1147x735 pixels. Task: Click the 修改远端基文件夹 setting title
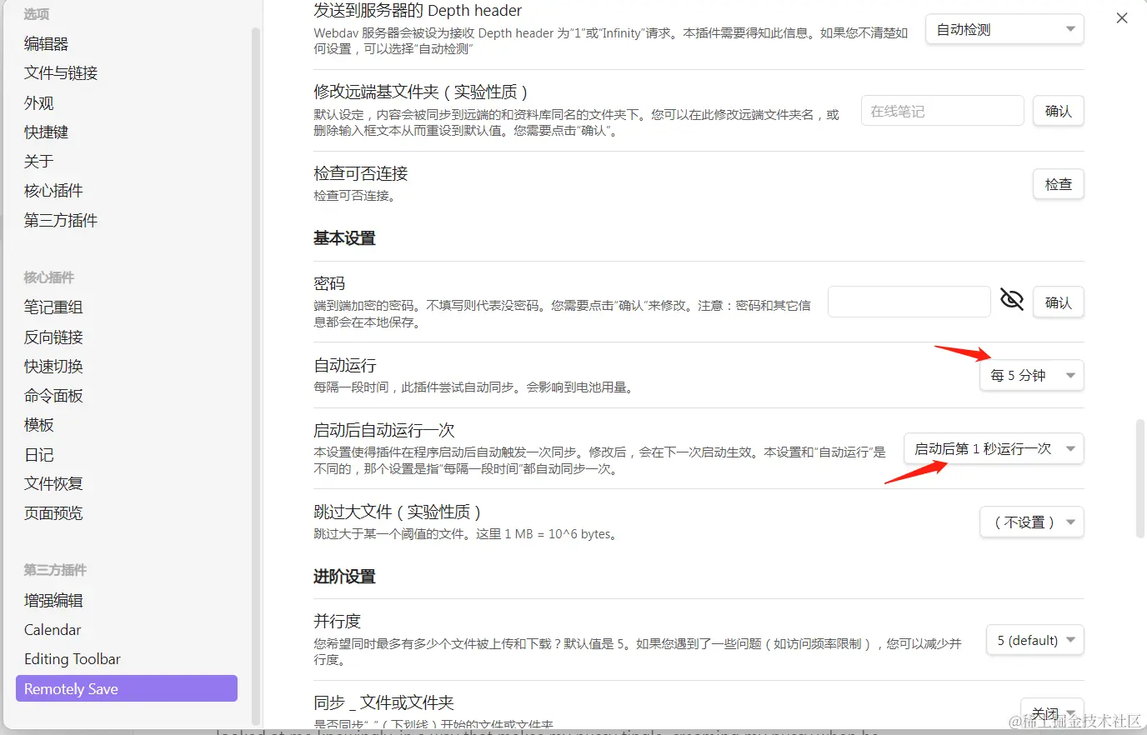421,92
